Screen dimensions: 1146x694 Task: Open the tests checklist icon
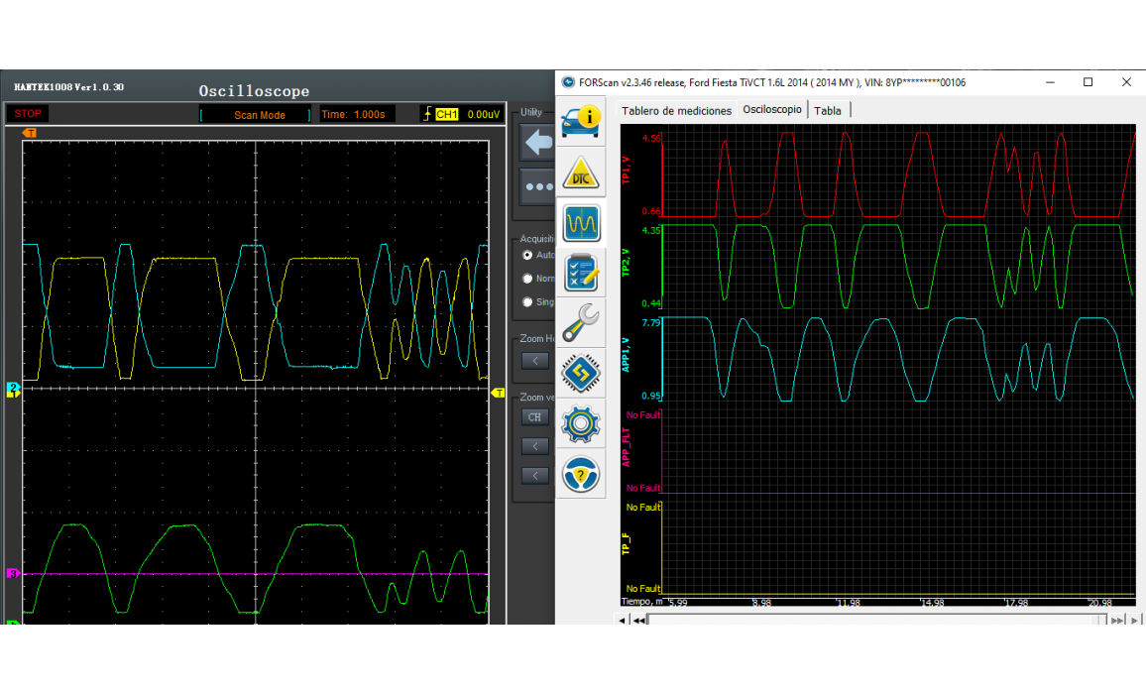pyautogui.click(x=581, y=273)
